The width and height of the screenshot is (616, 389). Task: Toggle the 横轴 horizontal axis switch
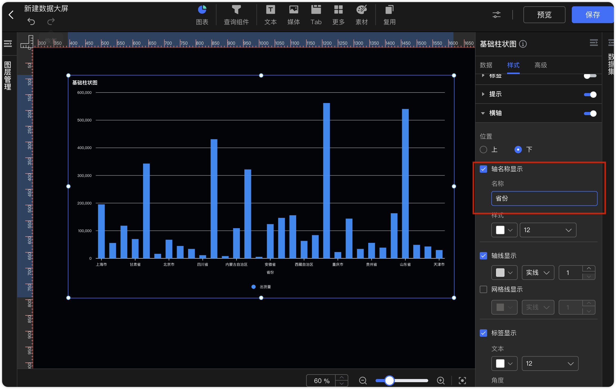(590, 114)
